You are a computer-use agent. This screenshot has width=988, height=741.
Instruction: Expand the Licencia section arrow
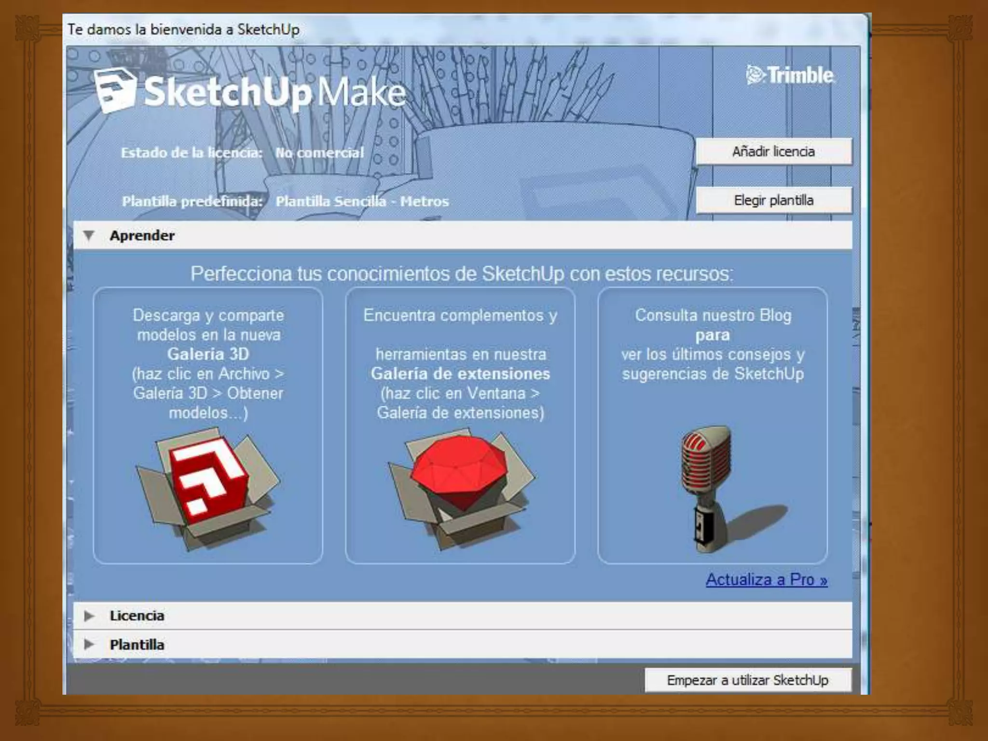pyautogui.click(x=89, y=616)
